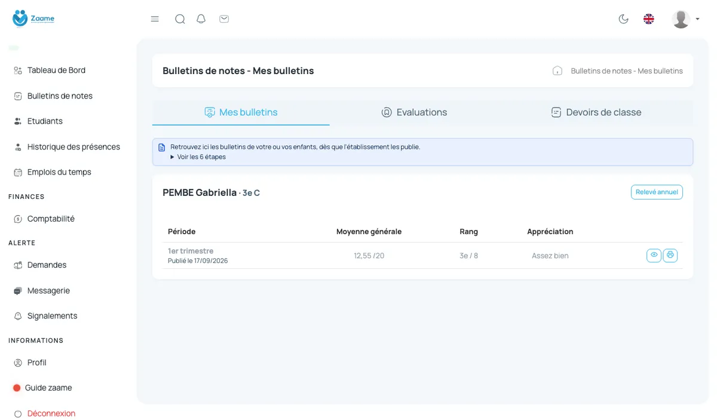717x420 pixels.
Task: Print the 1er trimestre bulletin
Action: point(670,255)
